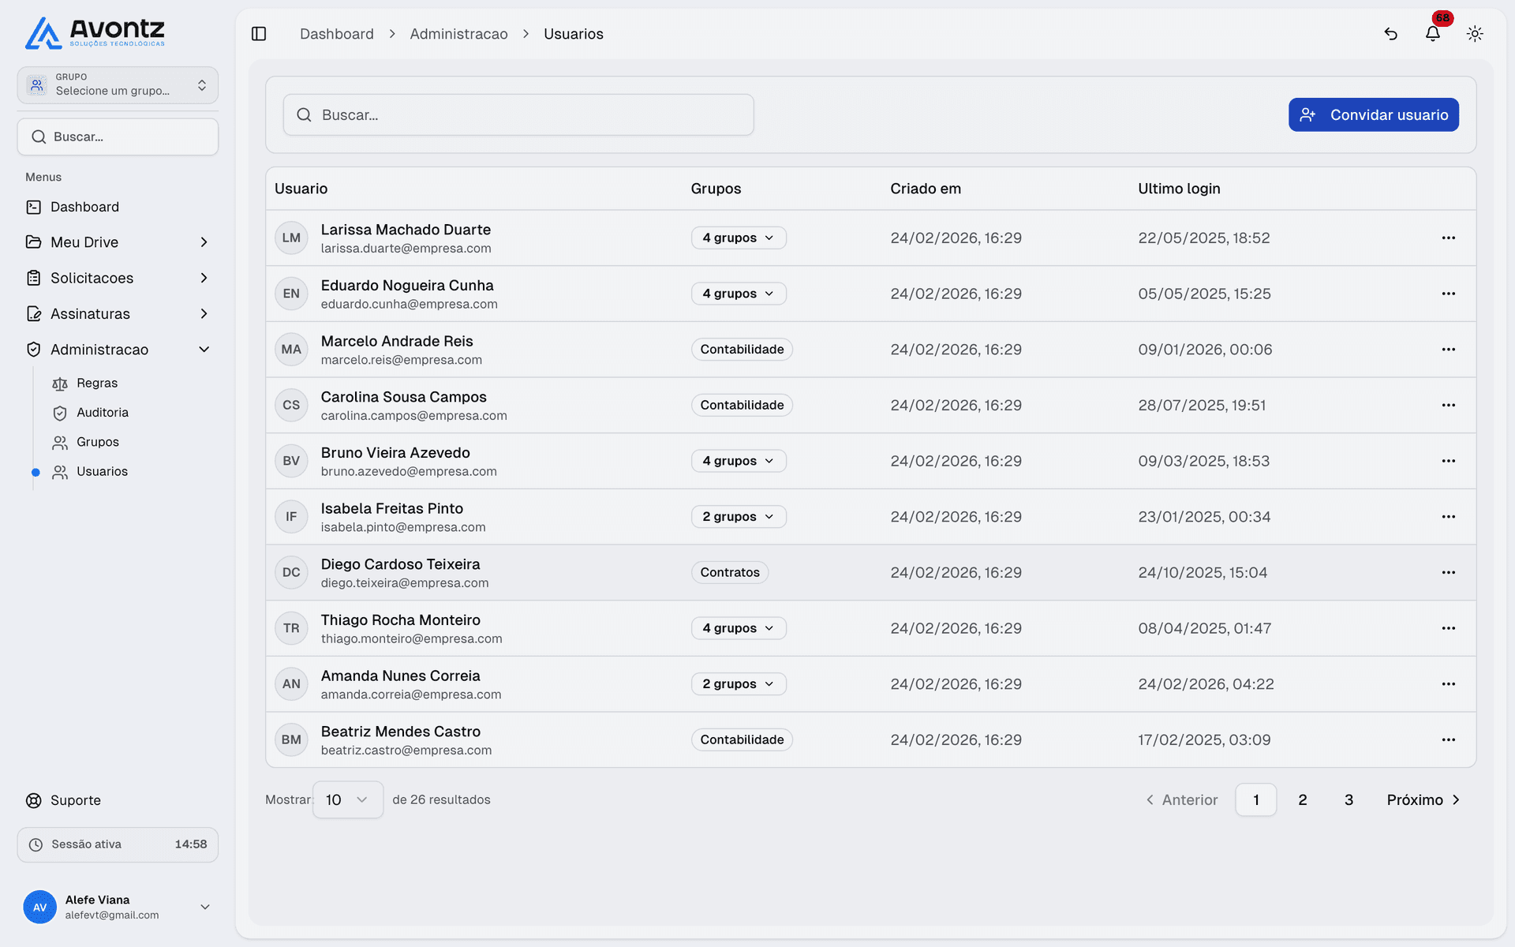The width and height of the screenshot is (1515, 947).
Task: Open the Grupos submenu item
Action: point(97,442)
